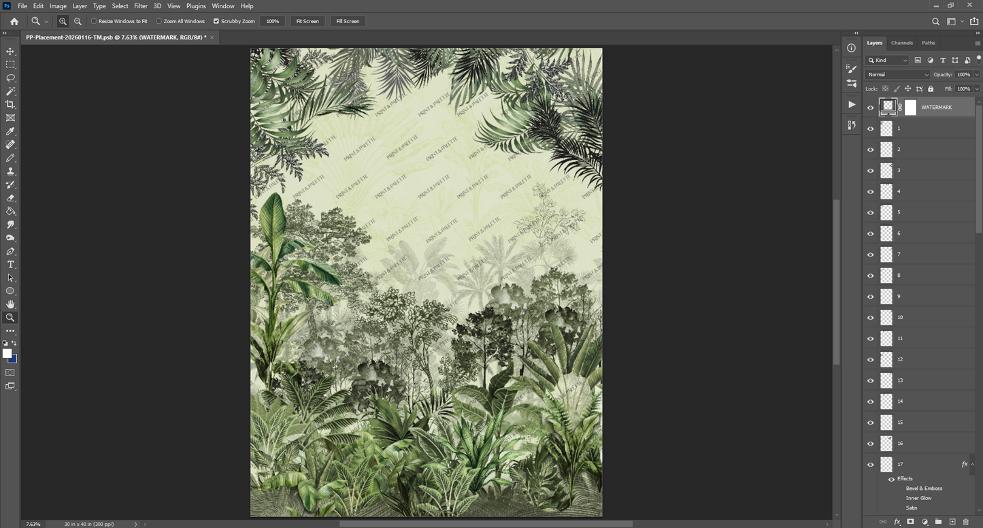Toggle the layer filtering switch on/off
983x528 pixels.
point(978,59)
